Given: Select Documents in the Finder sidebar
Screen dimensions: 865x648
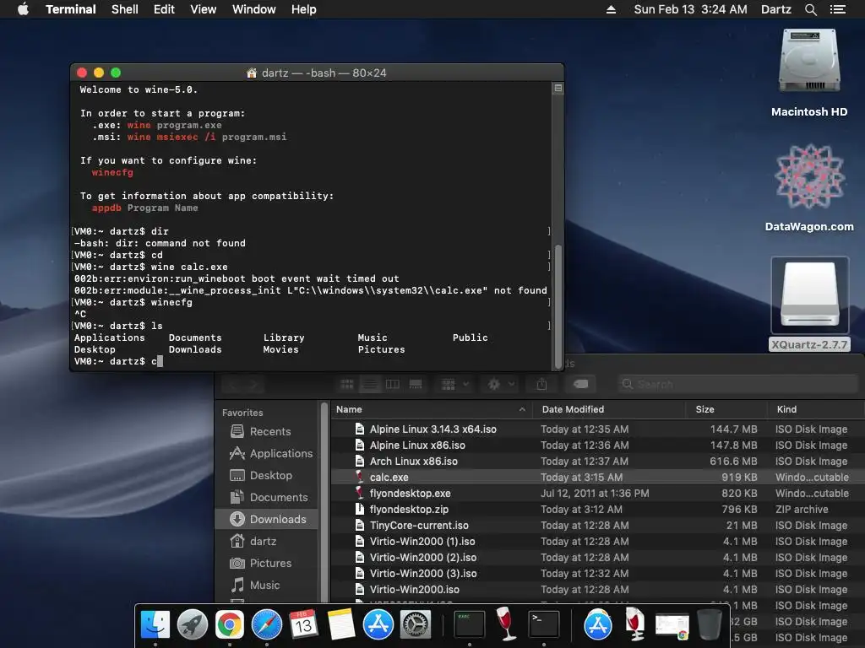Looking at the screenshot, I should point(267,498).
